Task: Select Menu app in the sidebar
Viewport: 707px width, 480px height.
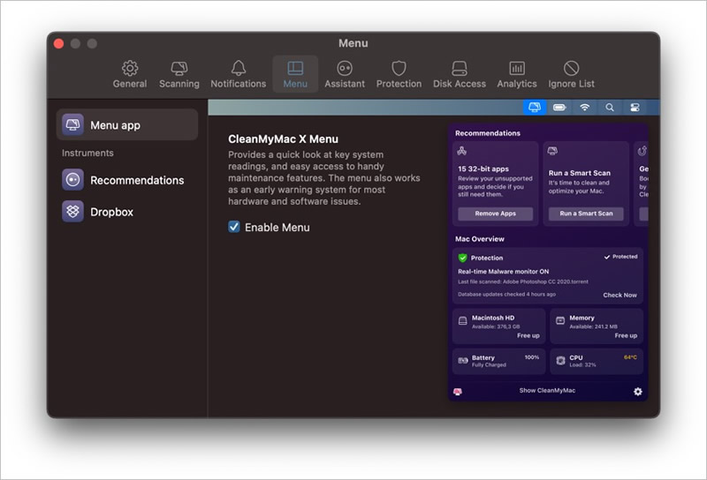Action: [x=127, y=124]
